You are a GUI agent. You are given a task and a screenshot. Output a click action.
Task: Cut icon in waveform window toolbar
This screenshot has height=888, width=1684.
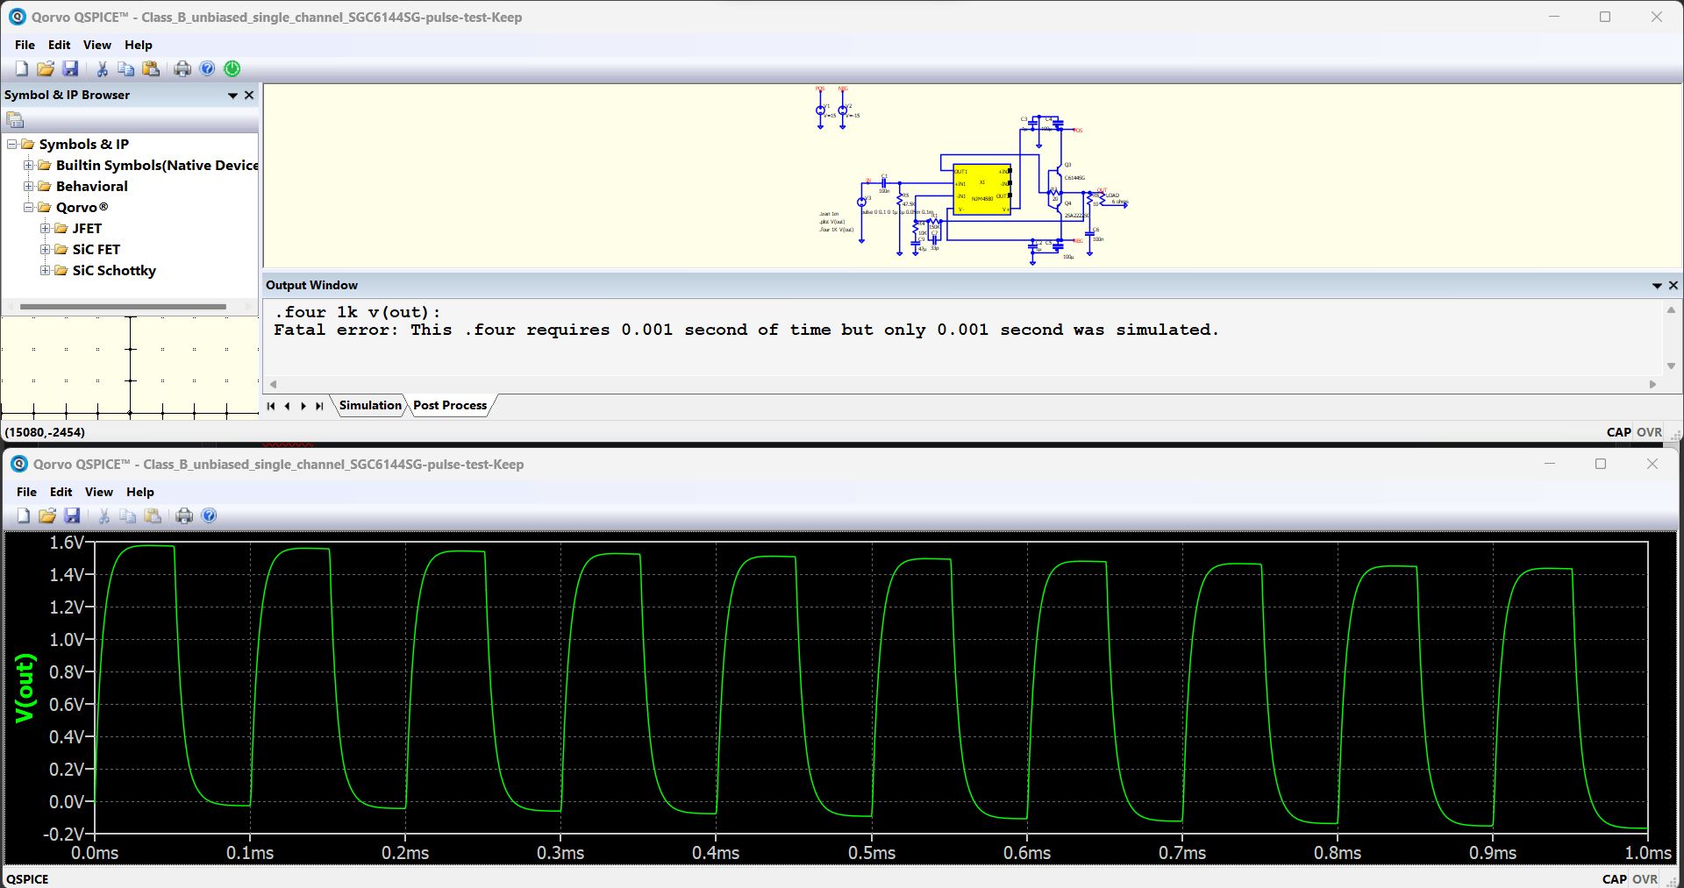tap(103, 515)
